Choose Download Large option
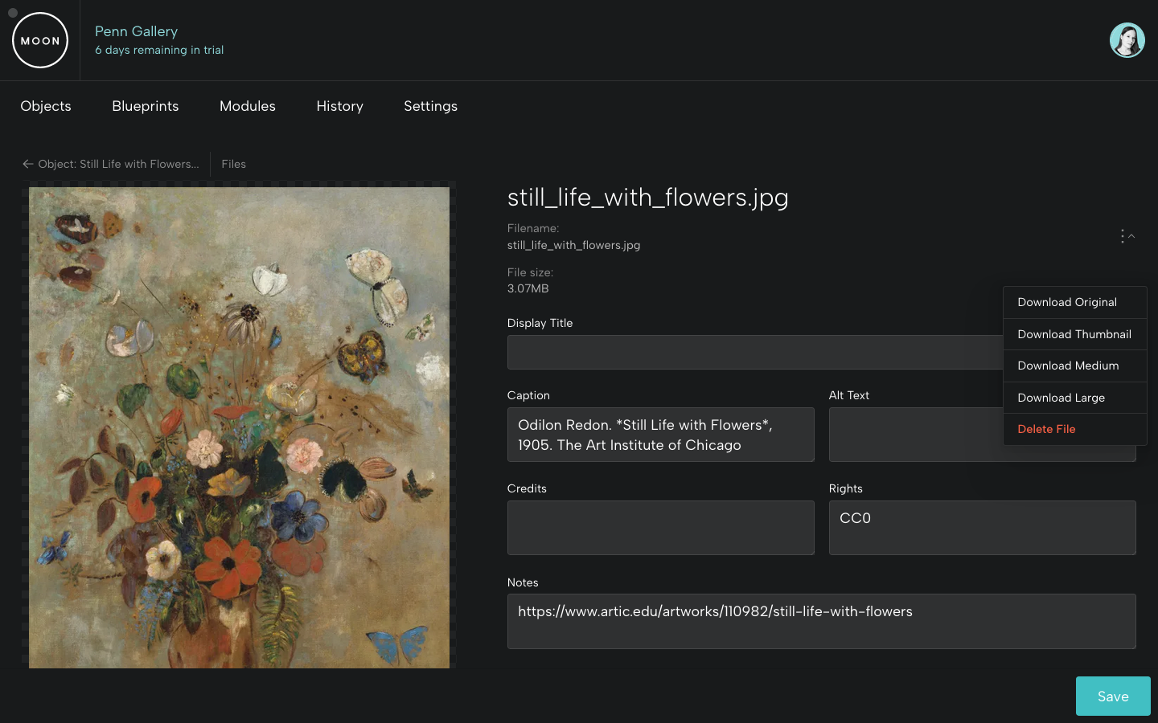This screenshot has width=1158, height=723. pos(1075,398)
